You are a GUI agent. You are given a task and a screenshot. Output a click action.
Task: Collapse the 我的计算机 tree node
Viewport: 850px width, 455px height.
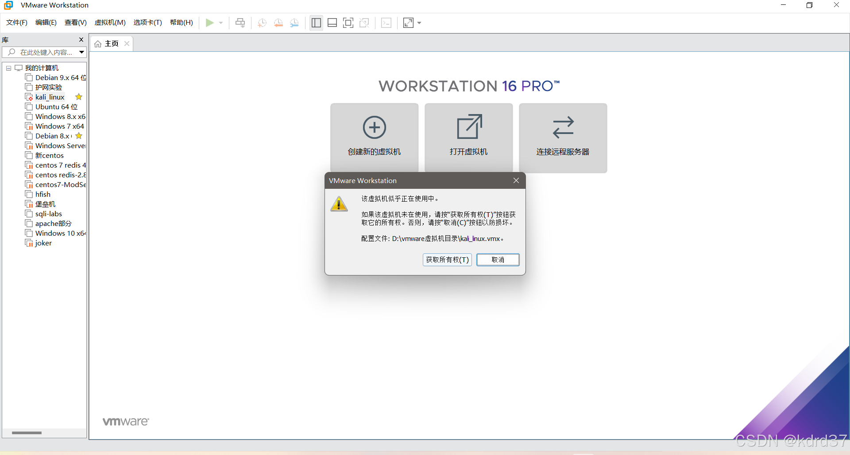8,68
